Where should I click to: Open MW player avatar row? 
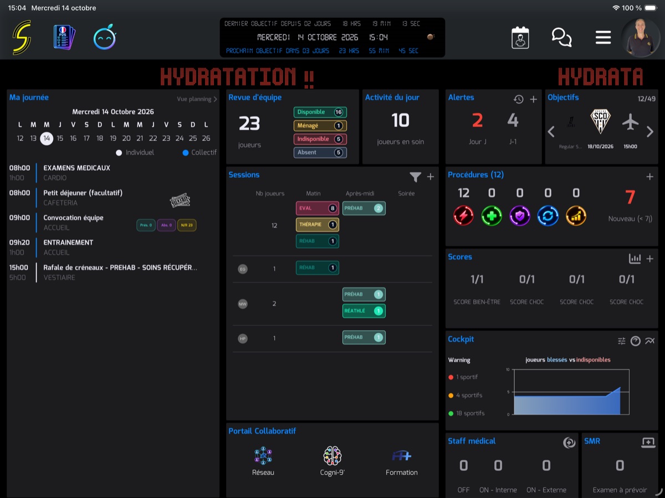[243, 304]
